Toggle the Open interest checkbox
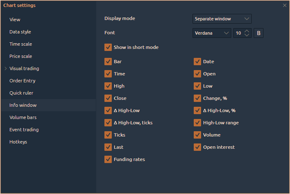This screenshot has width=290, height=194. click(x=197, y=147)
